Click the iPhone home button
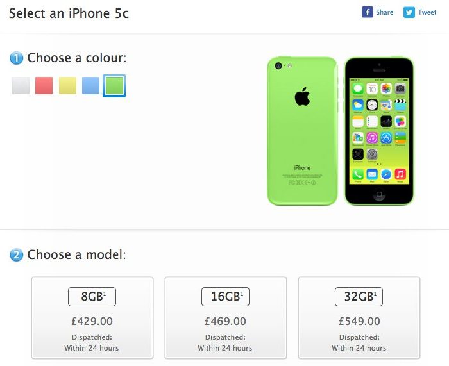Screen dimensions: 449x366 pyautogui.click(x=379, y=195)
